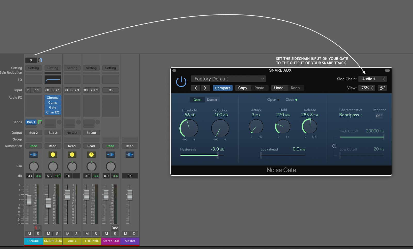This screenshot has height=249, width=413.
Task: Click the Copy button
Action: [x=243, y=88]
